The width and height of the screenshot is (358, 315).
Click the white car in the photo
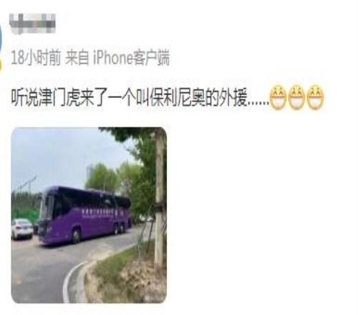(22, 228)
